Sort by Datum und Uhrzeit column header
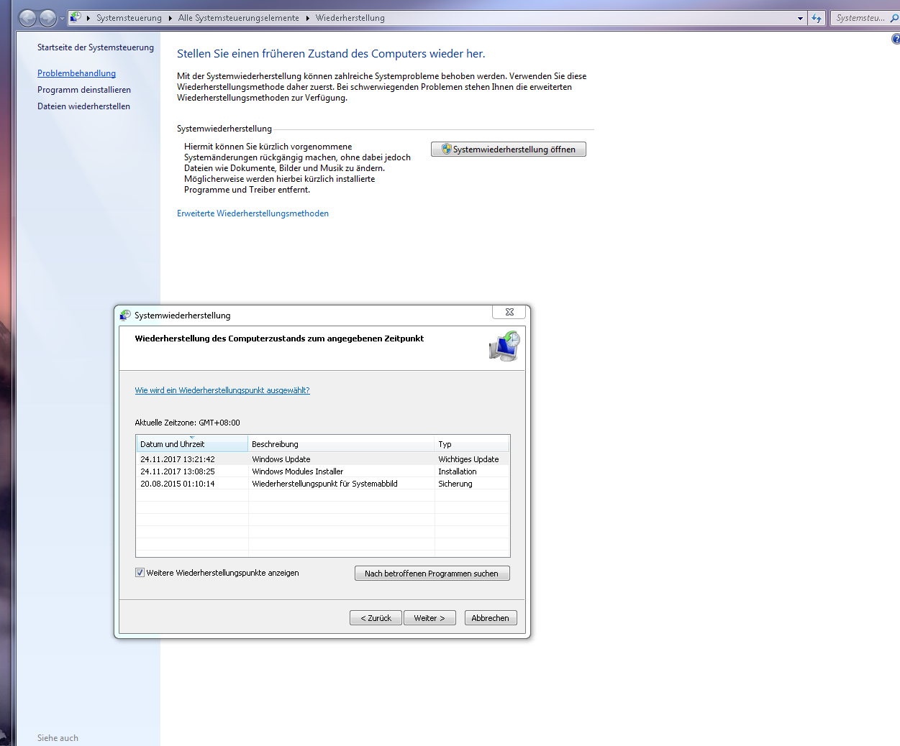 tap(192, 444)
